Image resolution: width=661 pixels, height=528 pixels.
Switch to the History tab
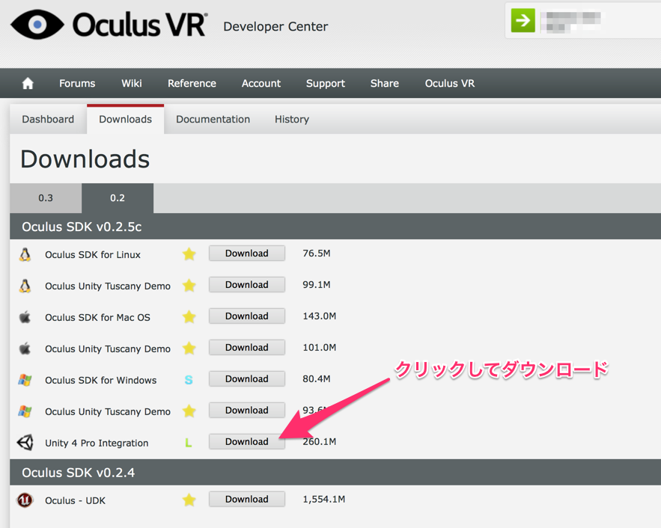click(x=292, y=119)
